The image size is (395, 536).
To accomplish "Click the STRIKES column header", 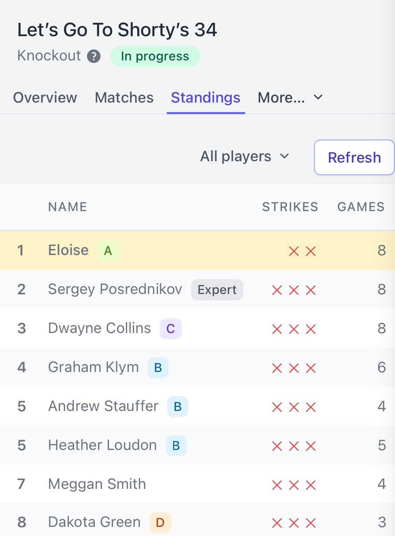I will coord(290,207).
